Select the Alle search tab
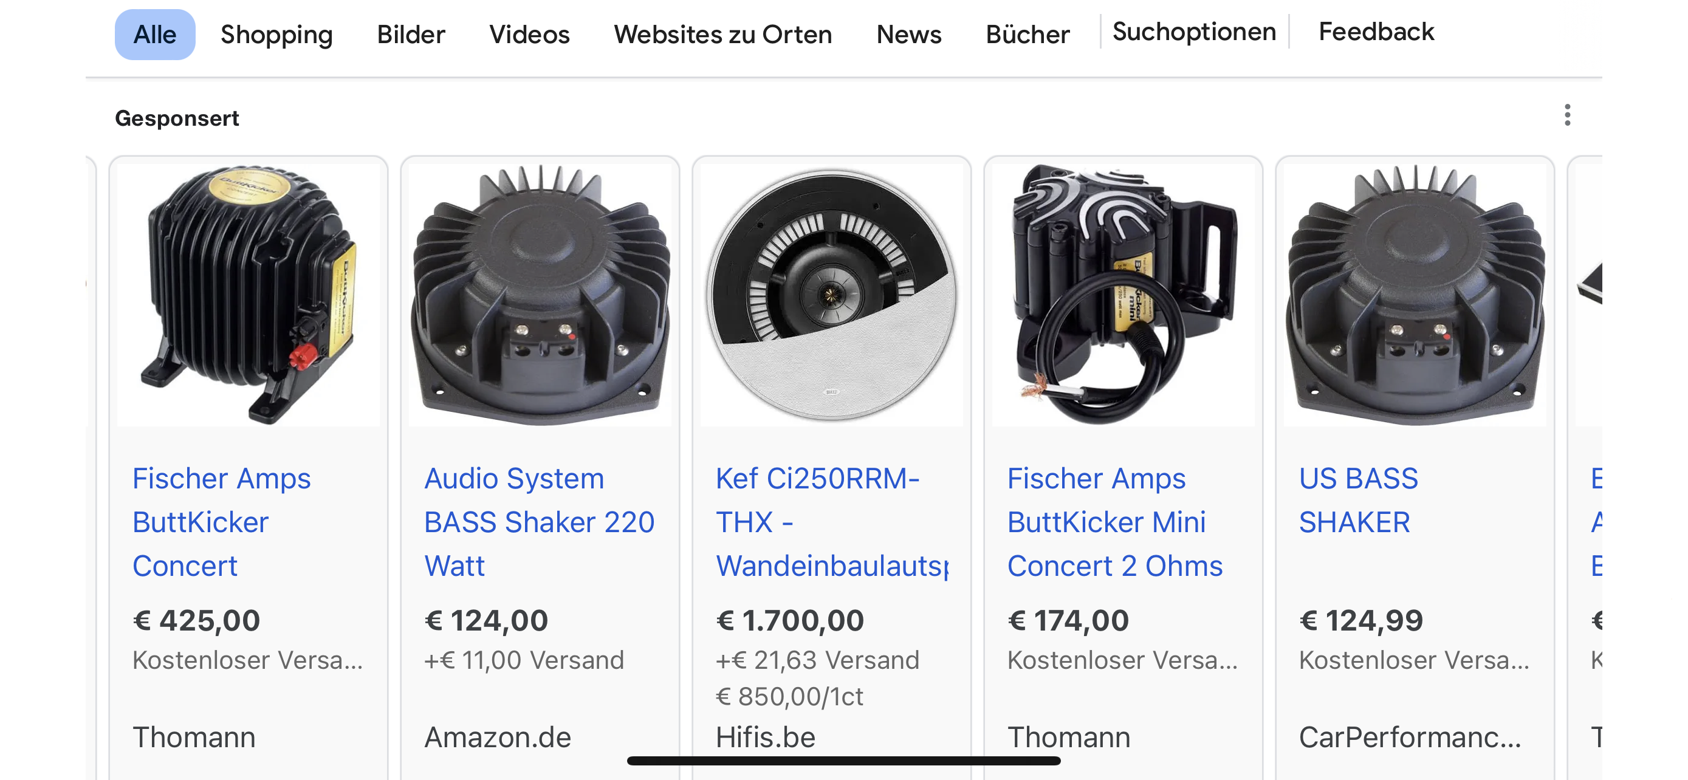 coord(155,34)
